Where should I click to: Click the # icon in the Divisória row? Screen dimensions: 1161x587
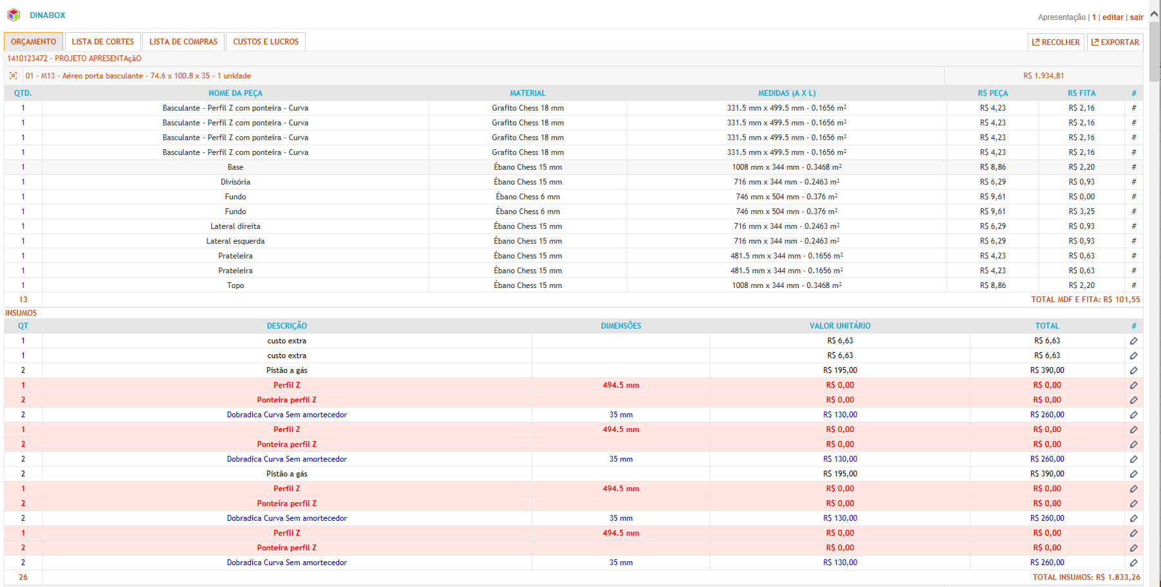1133,182
